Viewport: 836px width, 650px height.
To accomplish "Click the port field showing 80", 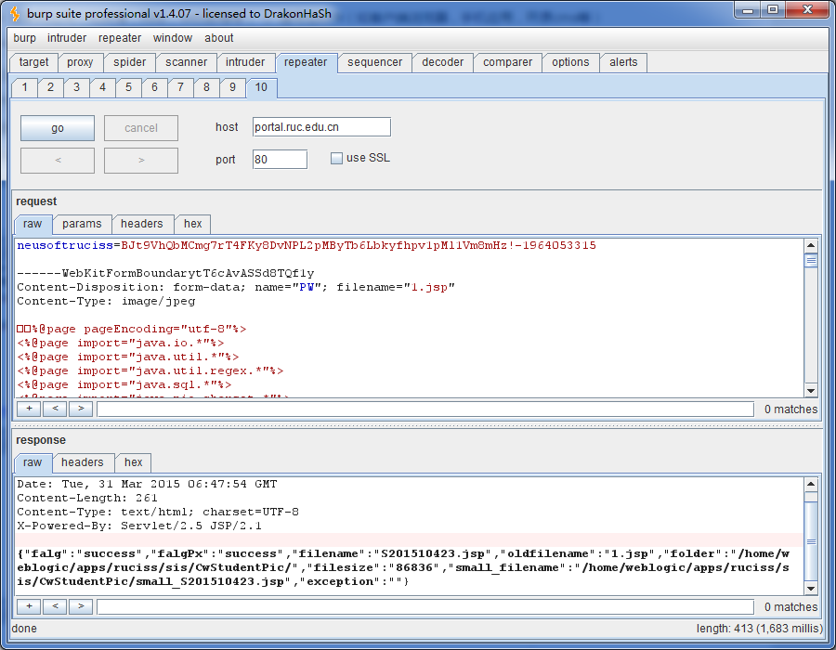I will click(x=280, y=160).
